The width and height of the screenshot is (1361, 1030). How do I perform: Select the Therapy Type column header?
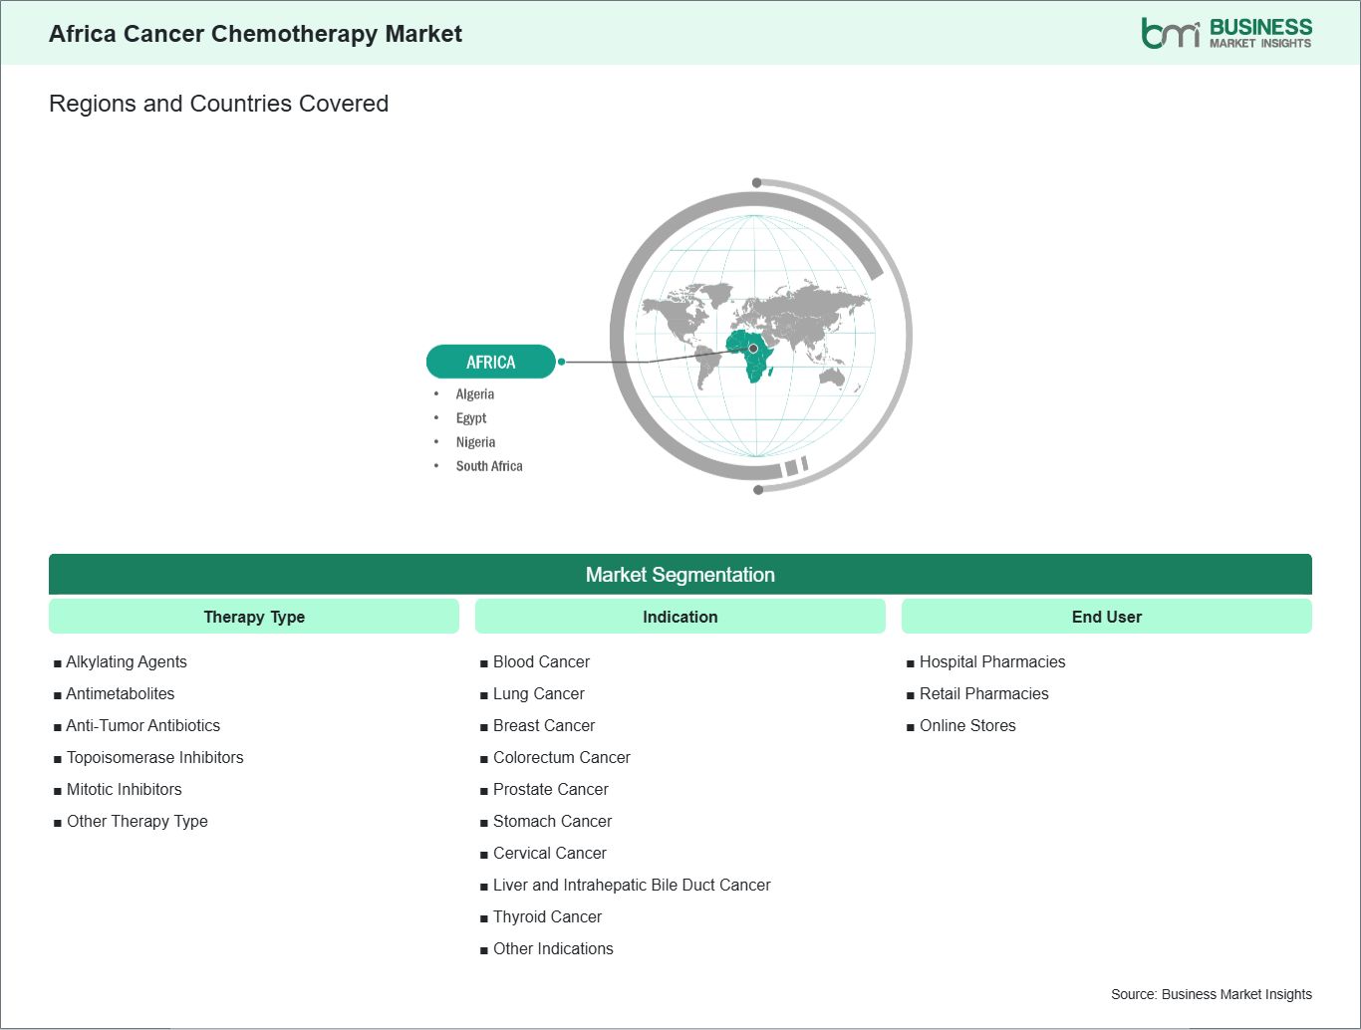pos(254,617)
